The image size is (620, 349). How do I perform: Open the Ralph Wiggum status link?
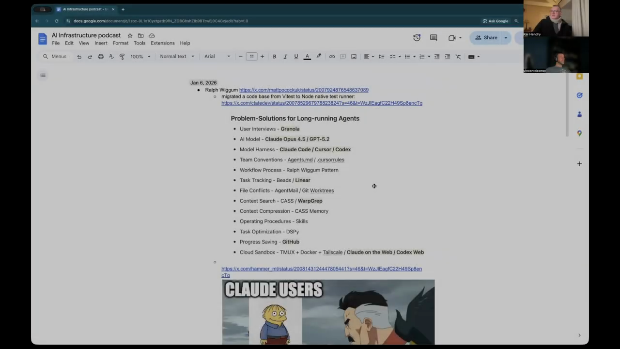(304, 90)
